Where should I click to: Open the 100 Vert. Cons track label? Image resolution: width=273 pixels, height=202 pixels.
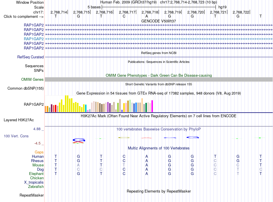tap(16, 136)
